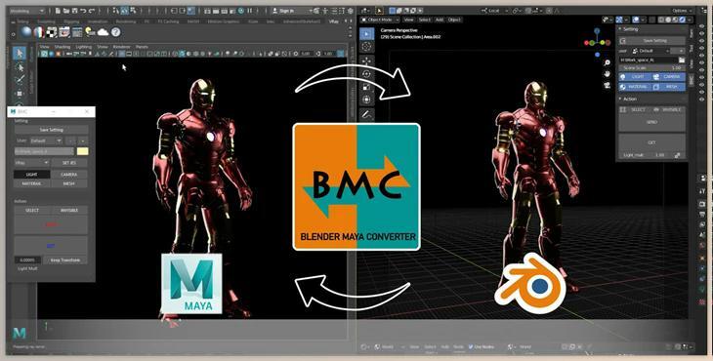Open the Options dropdown in Blender header
Image resolution: width=713 pixels, height=361 pixels.
[682, 10]
